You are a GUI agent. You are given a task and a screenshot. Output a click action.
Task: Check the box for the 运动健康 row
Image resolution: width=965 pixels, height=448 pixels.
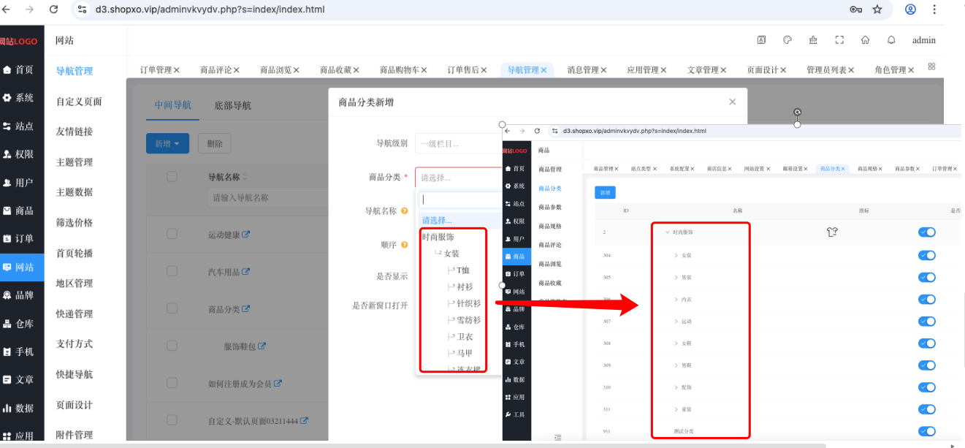(x=172, y=234)
